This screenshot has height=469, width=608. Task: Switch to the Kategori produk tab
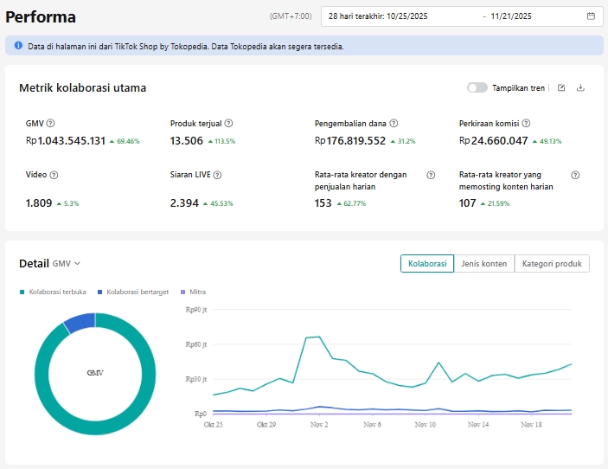[x=552, y=264]
